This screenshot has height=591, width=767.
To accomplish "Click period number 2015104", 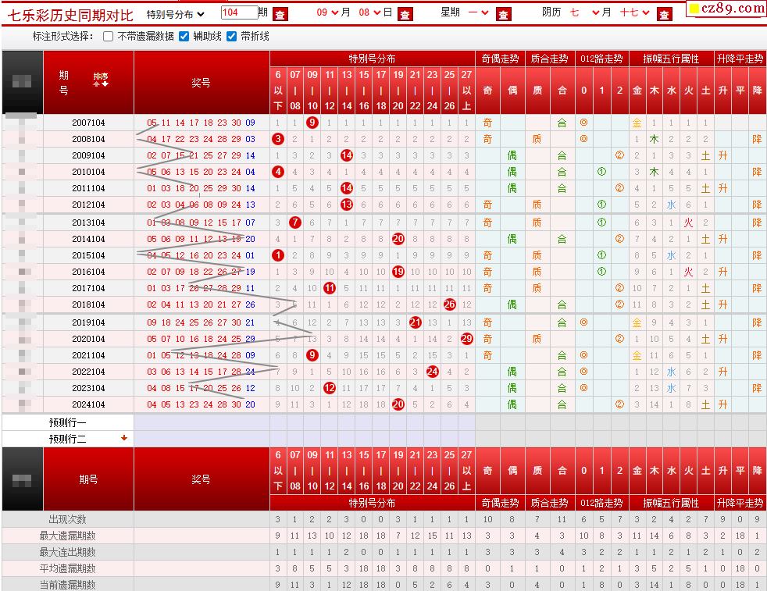I will coord(88,255).
